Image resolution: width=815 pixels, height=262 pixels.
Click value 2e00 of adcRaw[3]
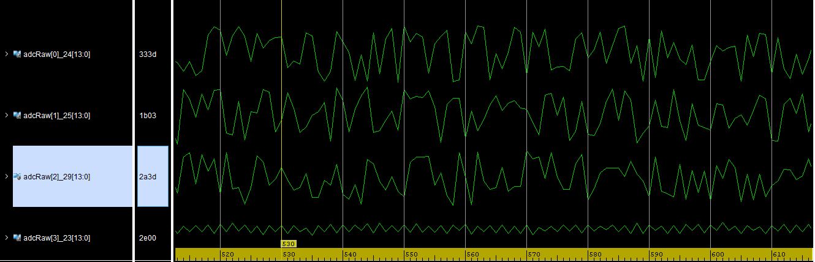(148, 238)
